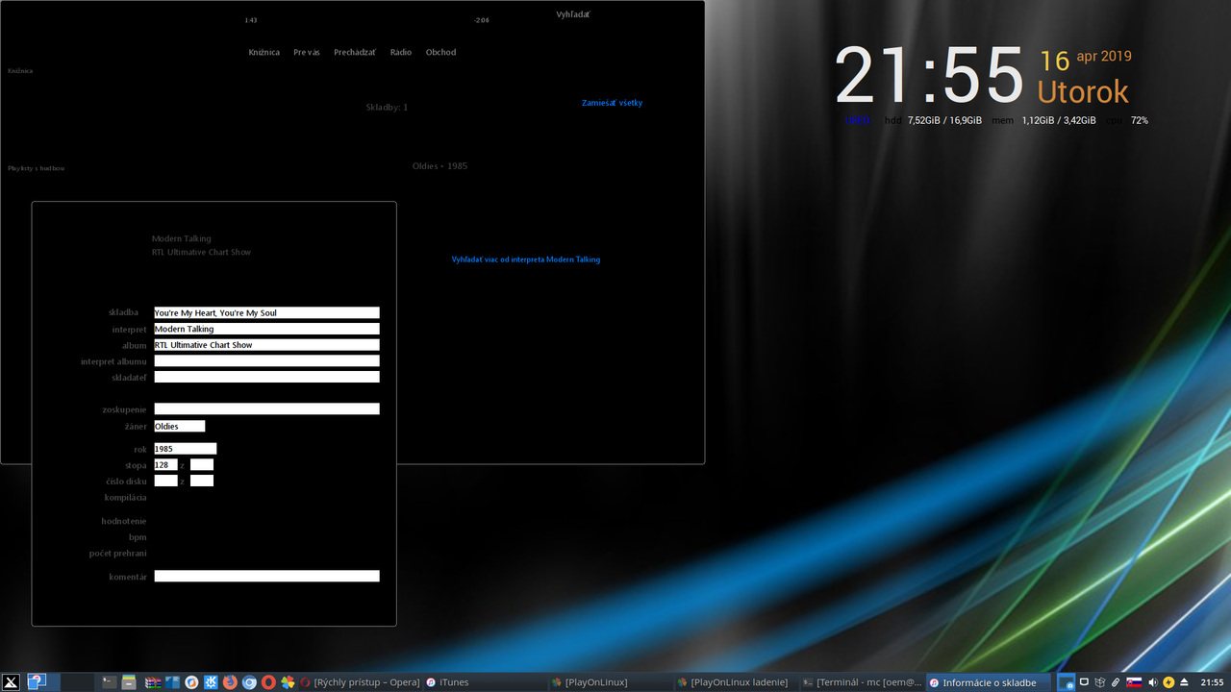Image resolution: width=1231 pixels, height=692 pixels.
Task: Click the číslo disku total field
Action: tap(202, 481)
